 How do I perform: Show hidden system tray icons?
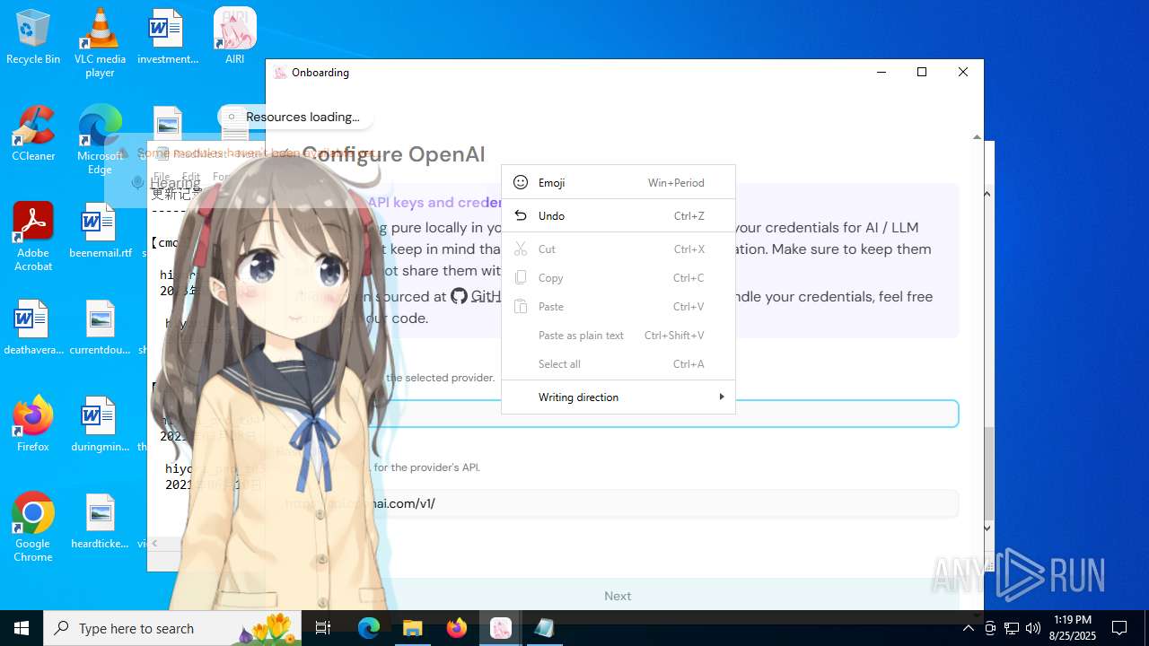[x=968, y=628]
